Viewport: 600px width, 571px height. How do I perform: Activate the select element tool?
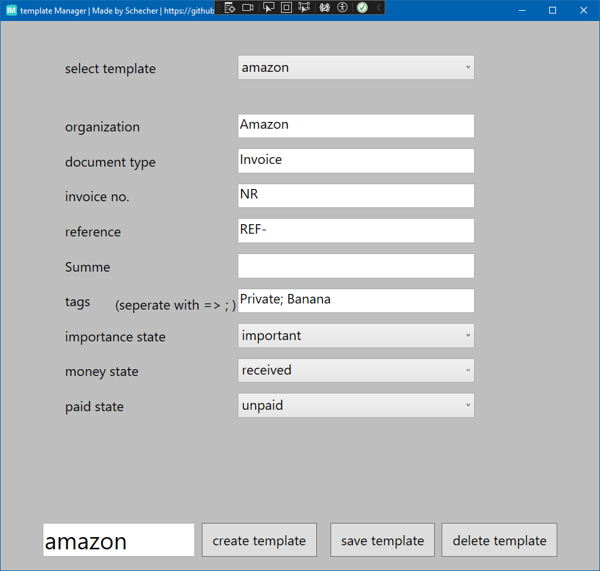pos(269,7)
